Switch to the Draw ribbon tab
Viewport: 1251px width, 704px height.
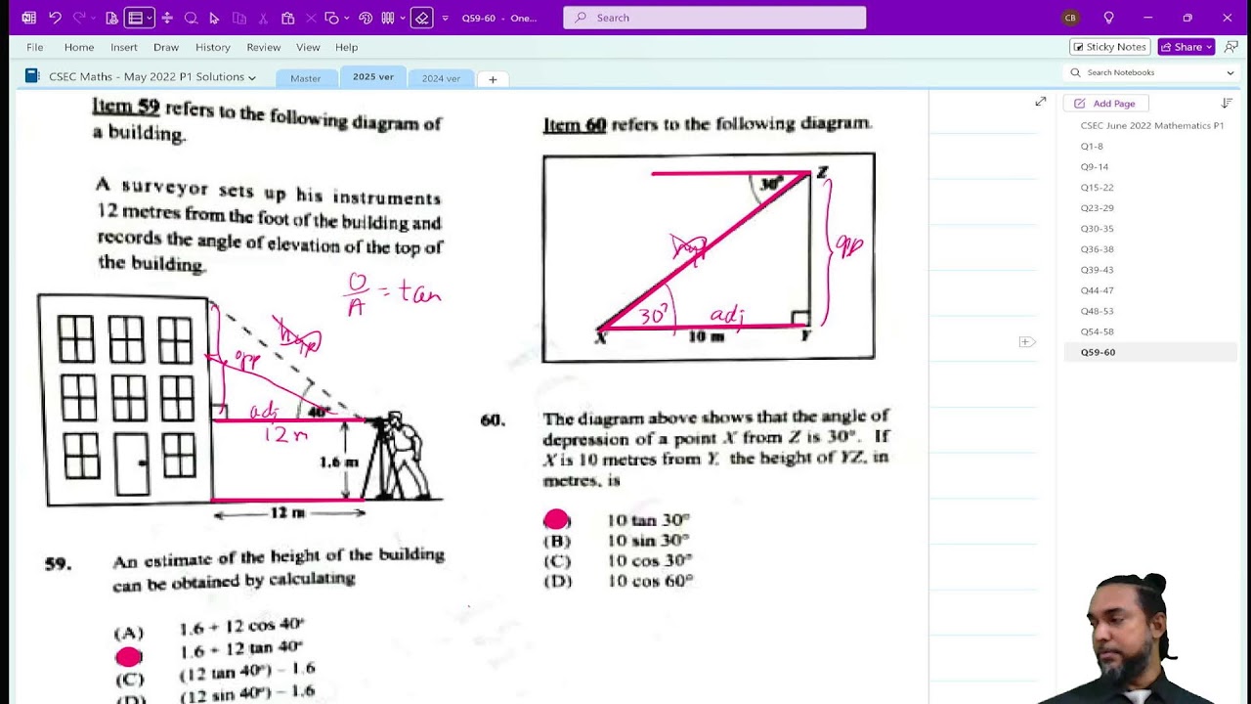pyautogui.click(x=166, y=47)
